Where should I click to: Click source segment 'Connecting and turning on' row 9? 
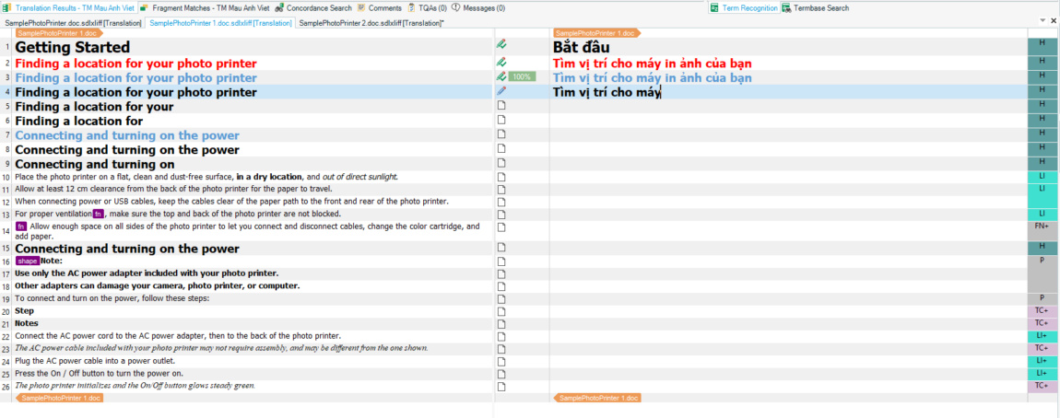[x=95, y=164]
